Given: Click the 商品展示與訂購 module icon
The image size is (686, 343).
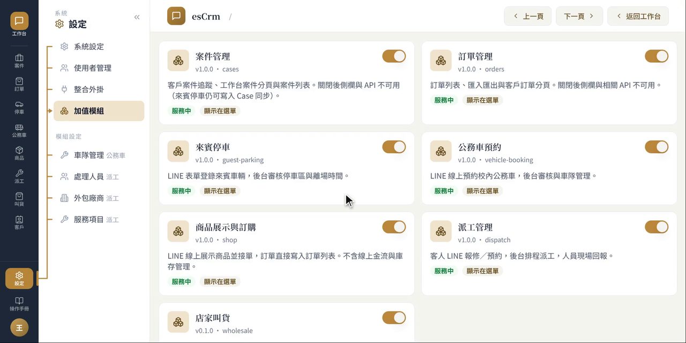Looking at the screenshot, I should click(178, 231).
